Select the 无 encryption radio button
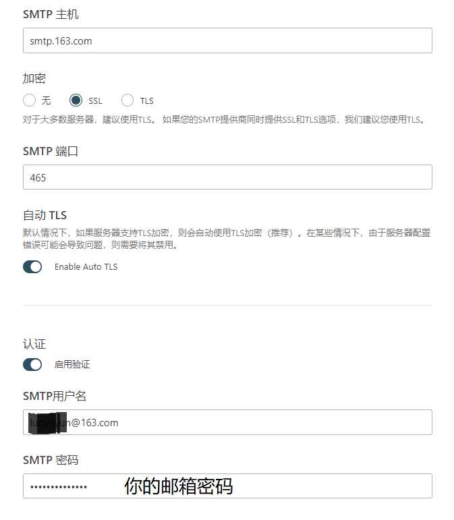Image resolution: width=454 pixels, height=520 pixels. 29,100
